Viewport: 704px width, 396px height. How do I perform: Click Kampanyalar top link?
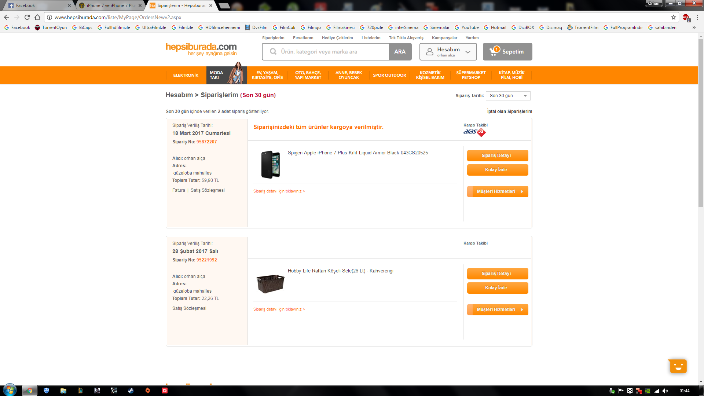[x=444, y=38]
